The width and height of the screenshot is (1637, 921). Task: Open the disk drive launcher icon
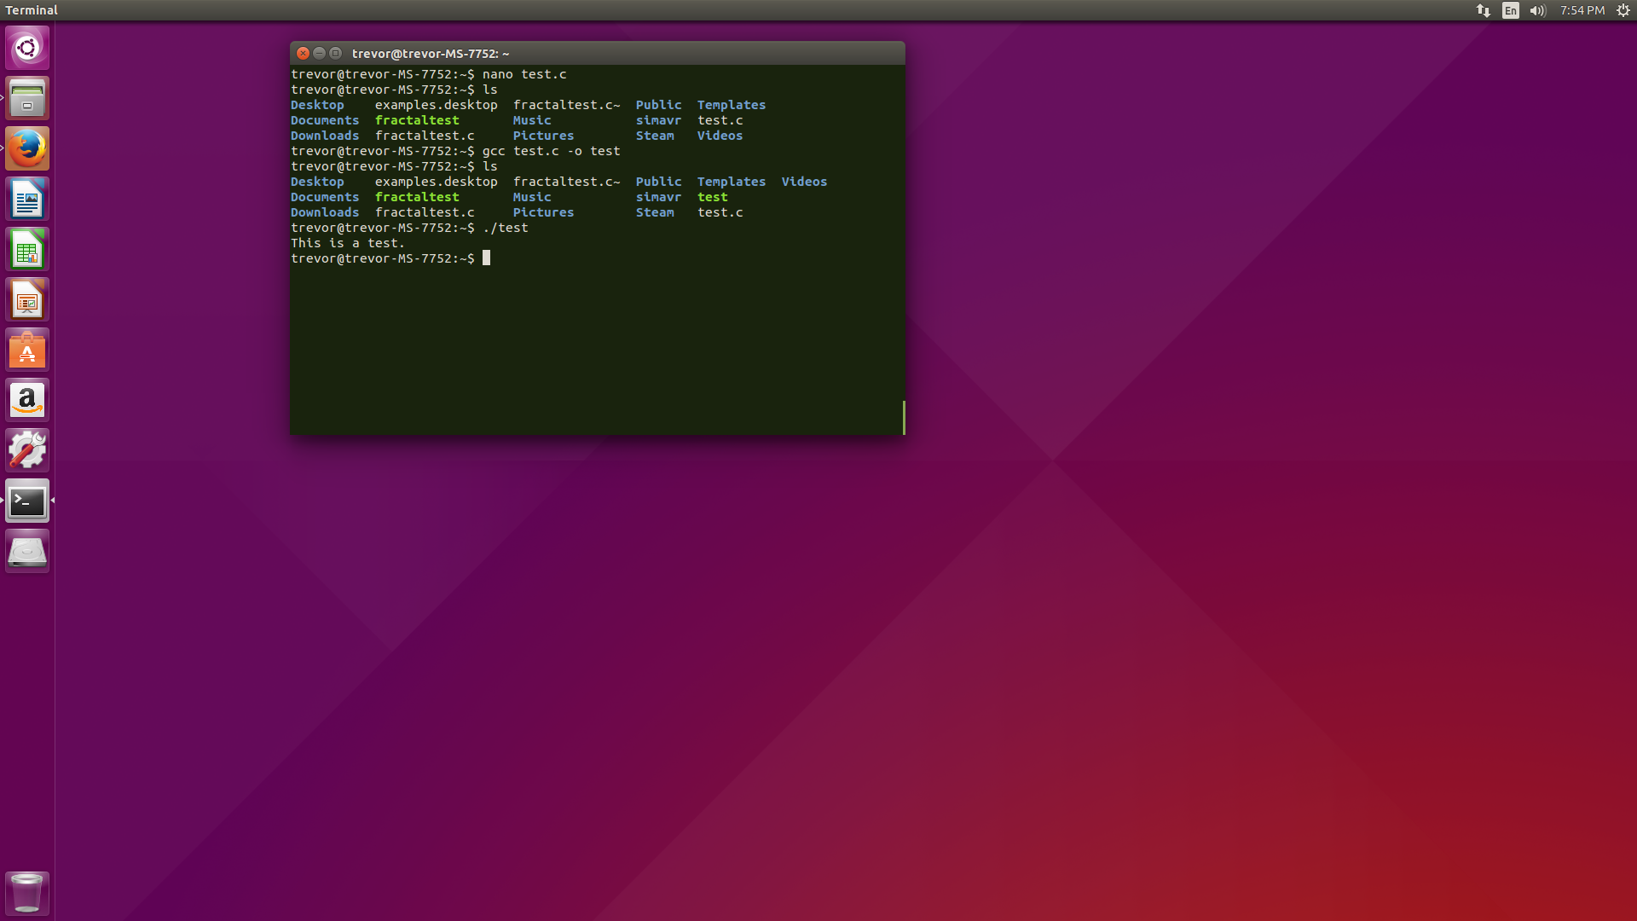click(x=27, y=552)
